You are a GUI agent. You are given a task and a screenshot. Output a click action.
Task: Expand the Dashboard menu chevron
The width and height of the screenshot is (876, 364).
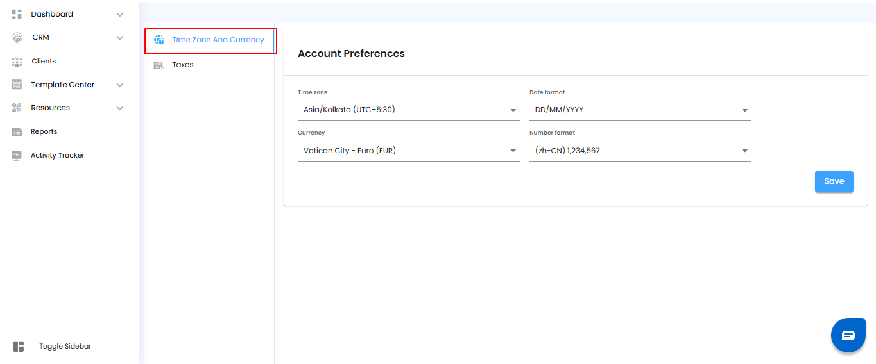[x=119, y=14]
